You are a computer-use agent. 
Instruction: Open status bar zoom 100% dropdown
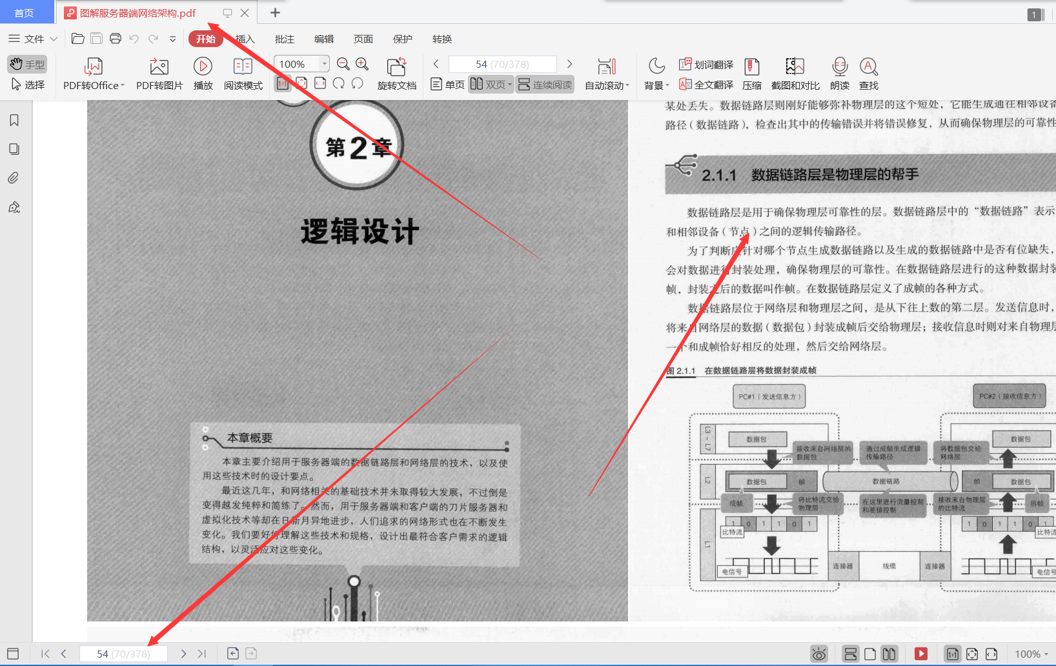coord(1031,654)
